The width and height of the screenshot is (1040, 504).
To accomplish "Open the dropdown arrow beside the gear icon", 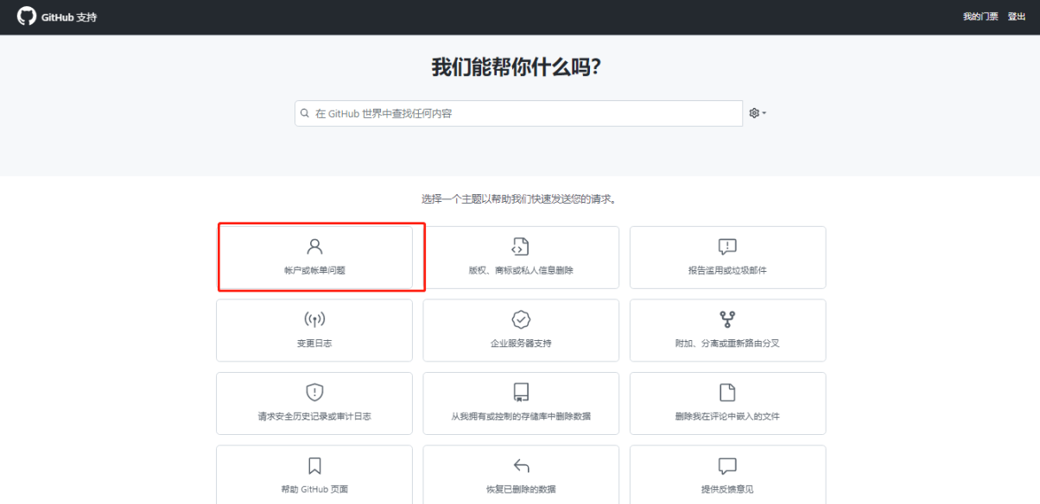I will point(763,112).
